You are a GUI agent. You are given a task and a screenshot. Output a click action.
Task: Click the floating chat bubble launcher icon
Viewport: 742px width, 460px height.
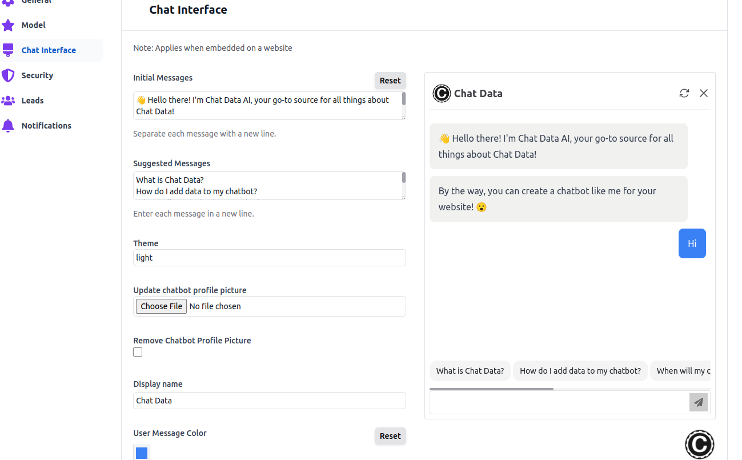[x=700, y=445]
